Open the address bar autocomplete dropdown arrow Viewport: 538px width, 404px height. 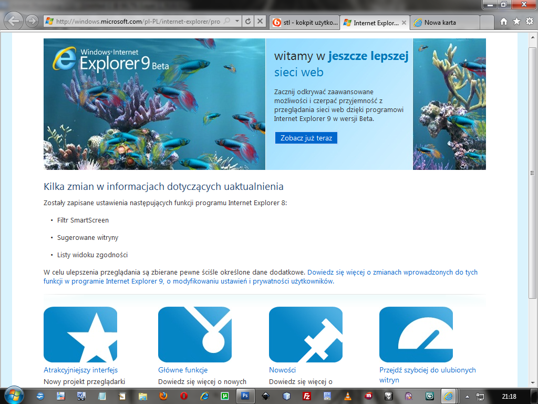[237, 21]
